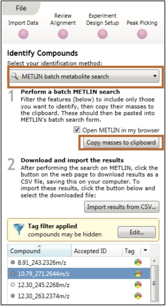Expand the Tag column filter arrow
Screen dimensions: 166x306
[x=145, y=250]
